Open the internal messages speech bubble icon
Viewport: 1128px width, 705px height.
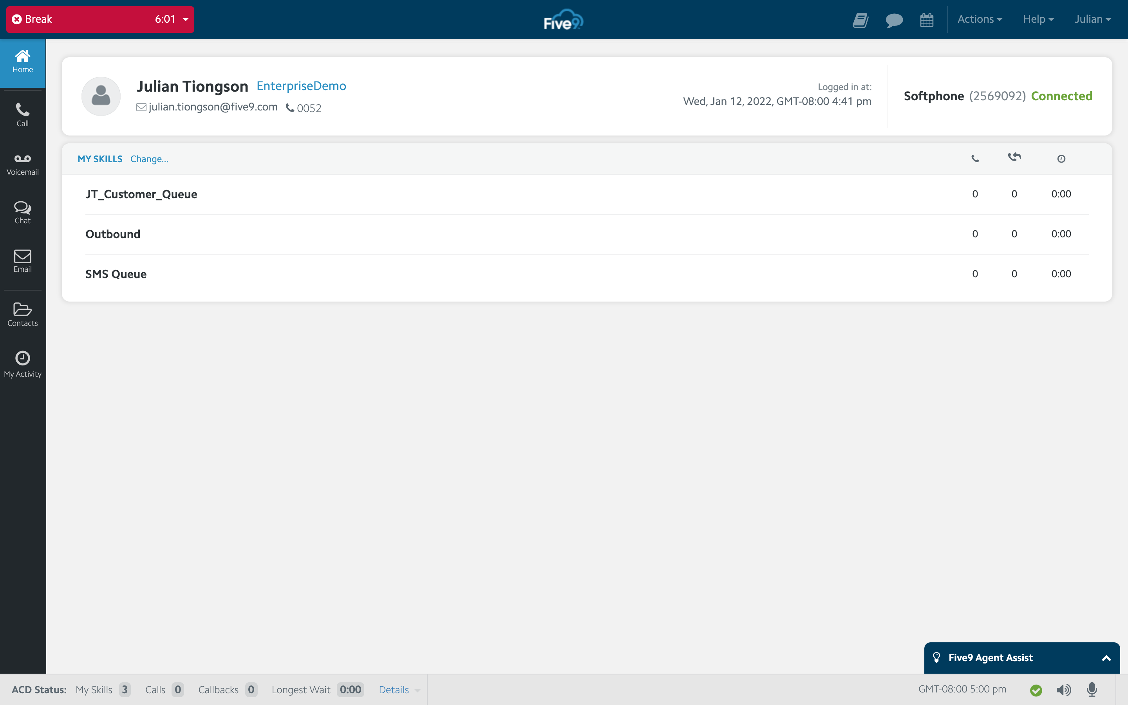(x=894, y=20)
